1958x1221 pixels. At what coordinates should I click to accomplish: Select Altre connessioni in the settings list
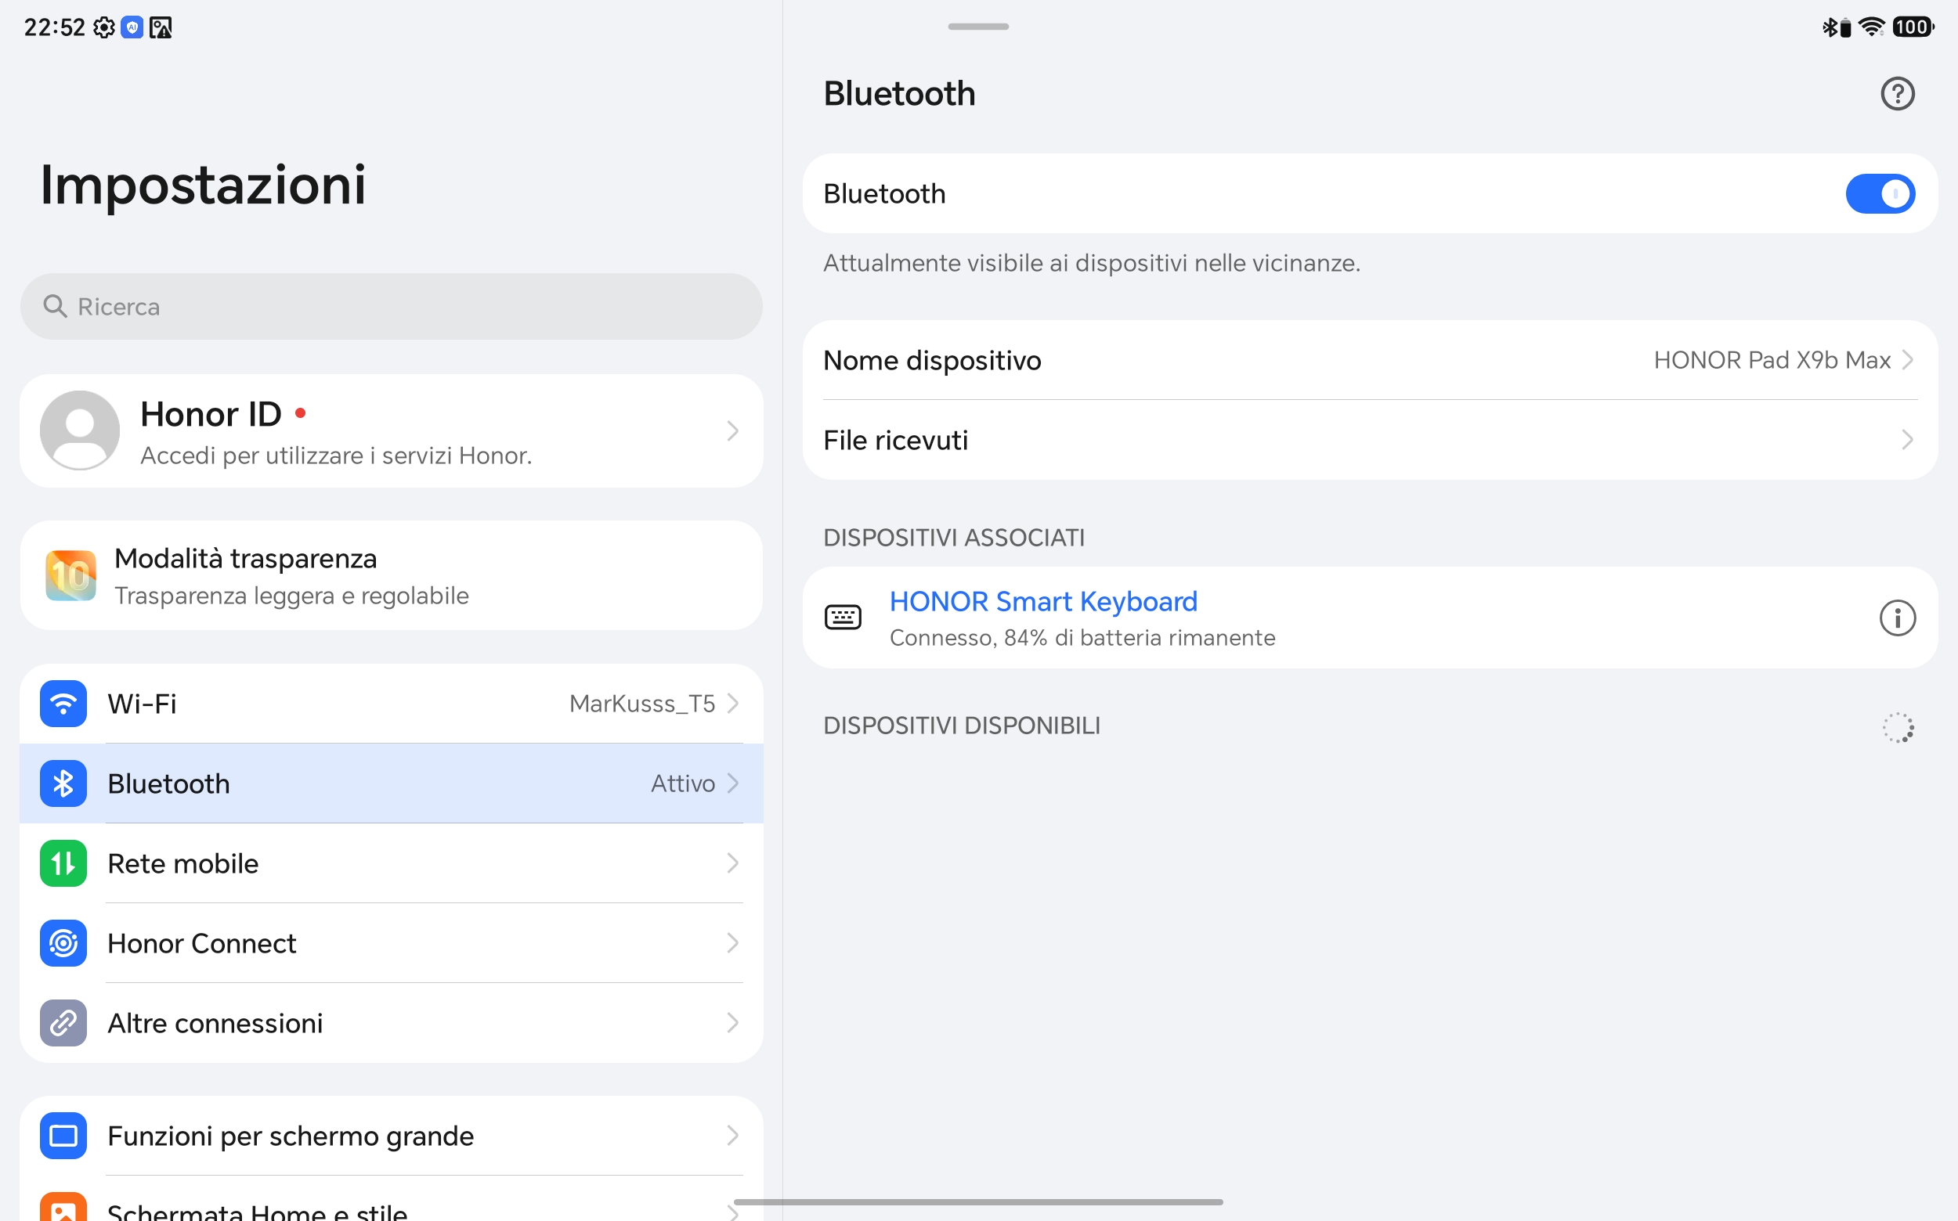click(x=391, y=1023)
